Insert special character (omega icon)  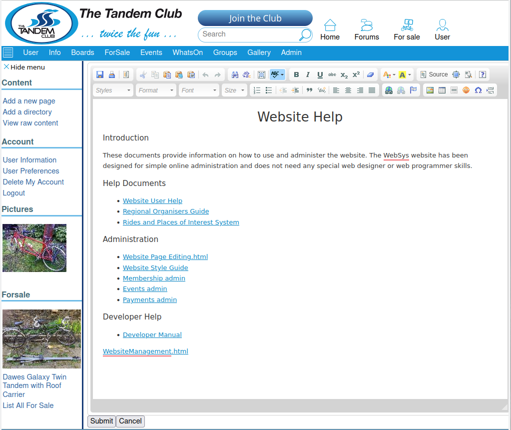[478, 90]
